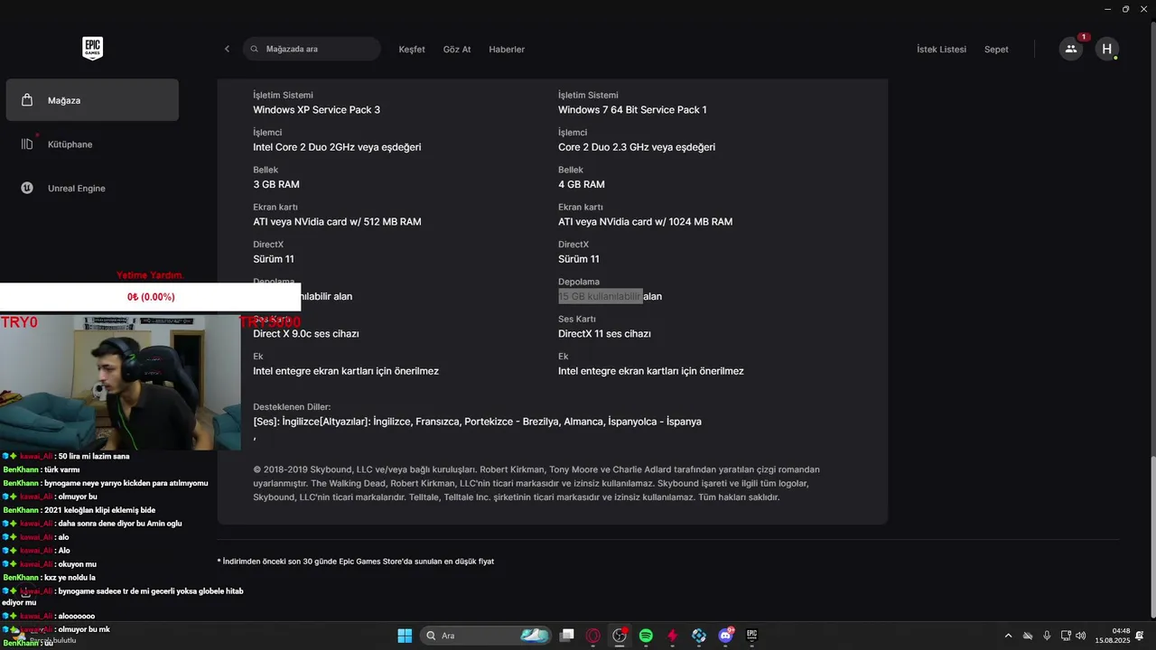Open the network tray icon
1156x650 pixels.
coord(1066,636)
